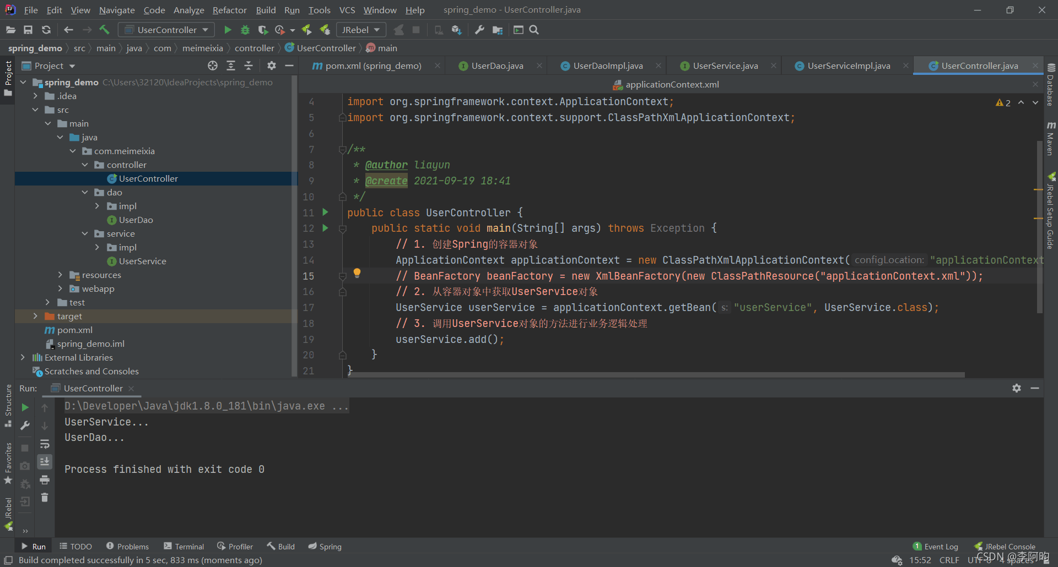Viewport: 1058px width, 567px height.
Task: Collapse all in Project panel
Action: click(249, 66)
